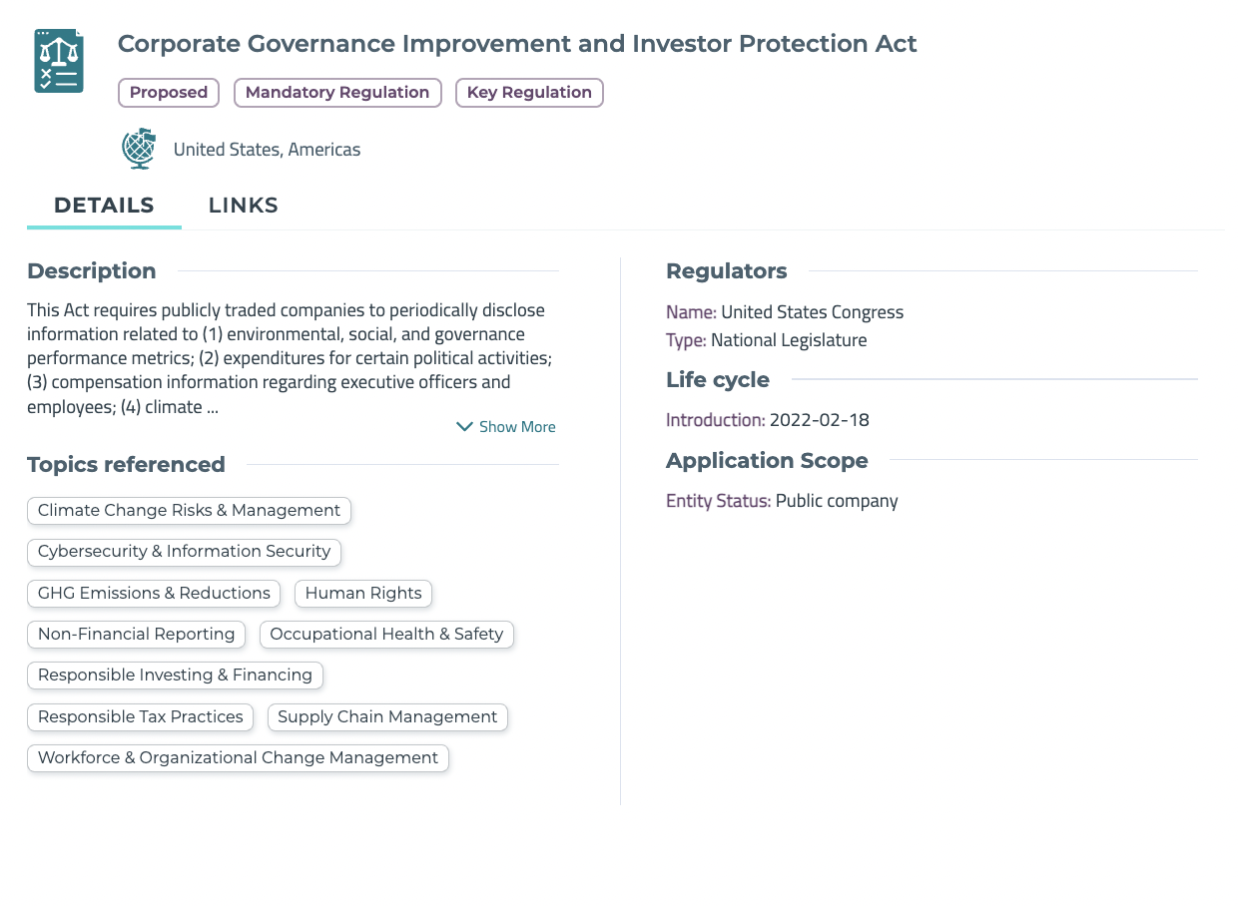
Task: Click the Proposed status tag
Action: pyautogui.click(x=169, y=93)
